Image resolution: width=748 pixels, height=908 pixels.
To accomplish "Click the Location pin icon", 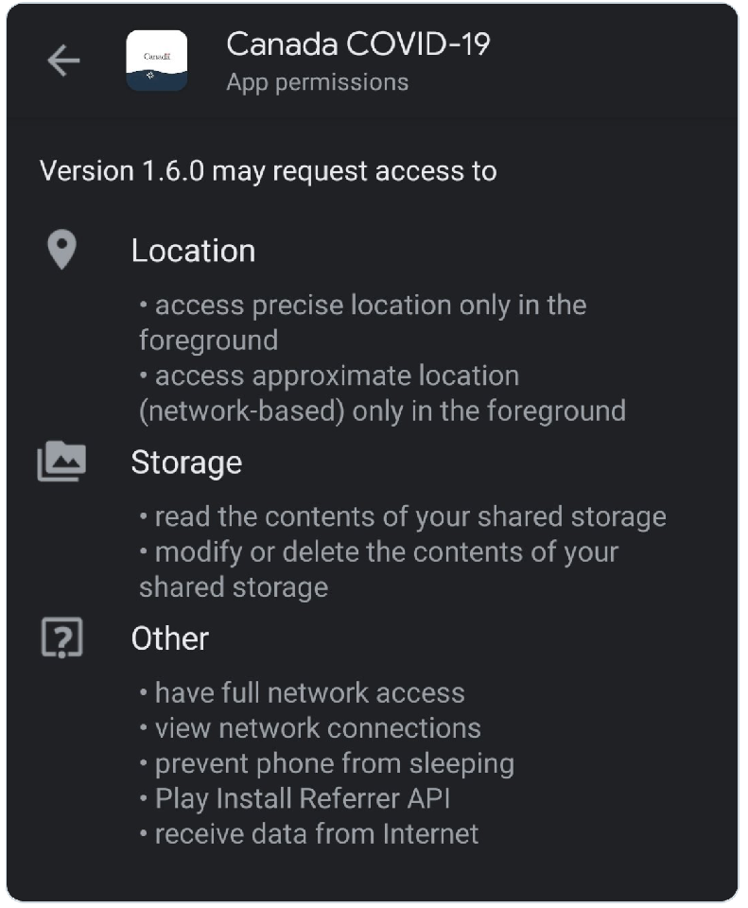I will (61, 252).
